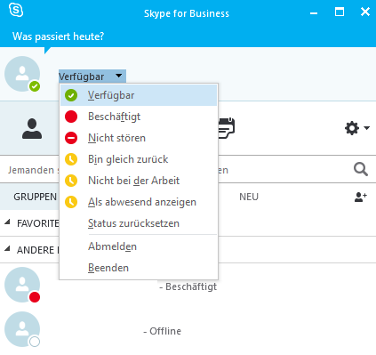This screenshot has width=376, height=355.
Task: Set status to Bin gleich zurück
Action: [139, 159]
